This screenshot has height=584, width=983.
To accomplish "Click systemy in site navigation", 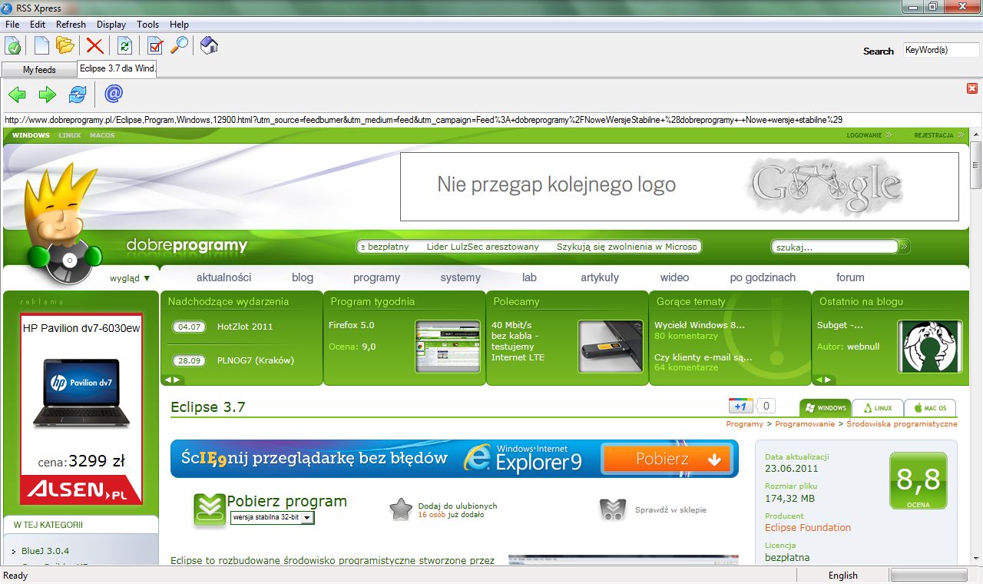I will [x=460, y=277].
